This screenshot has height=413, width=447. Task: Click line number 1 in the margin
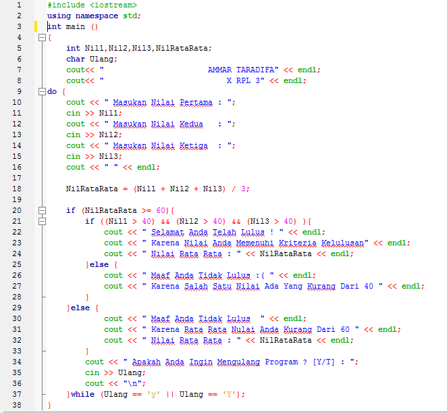coord(19,5)
